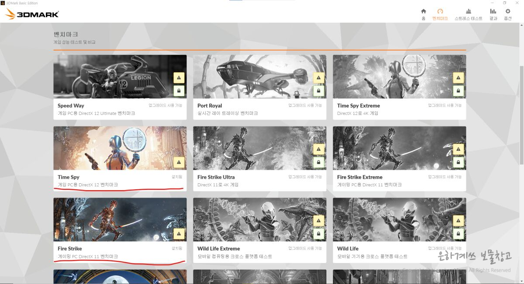Click upgrade available label on Fire Strike Ultra
This screenshot has height=284, width=524.
coord(305,177)
